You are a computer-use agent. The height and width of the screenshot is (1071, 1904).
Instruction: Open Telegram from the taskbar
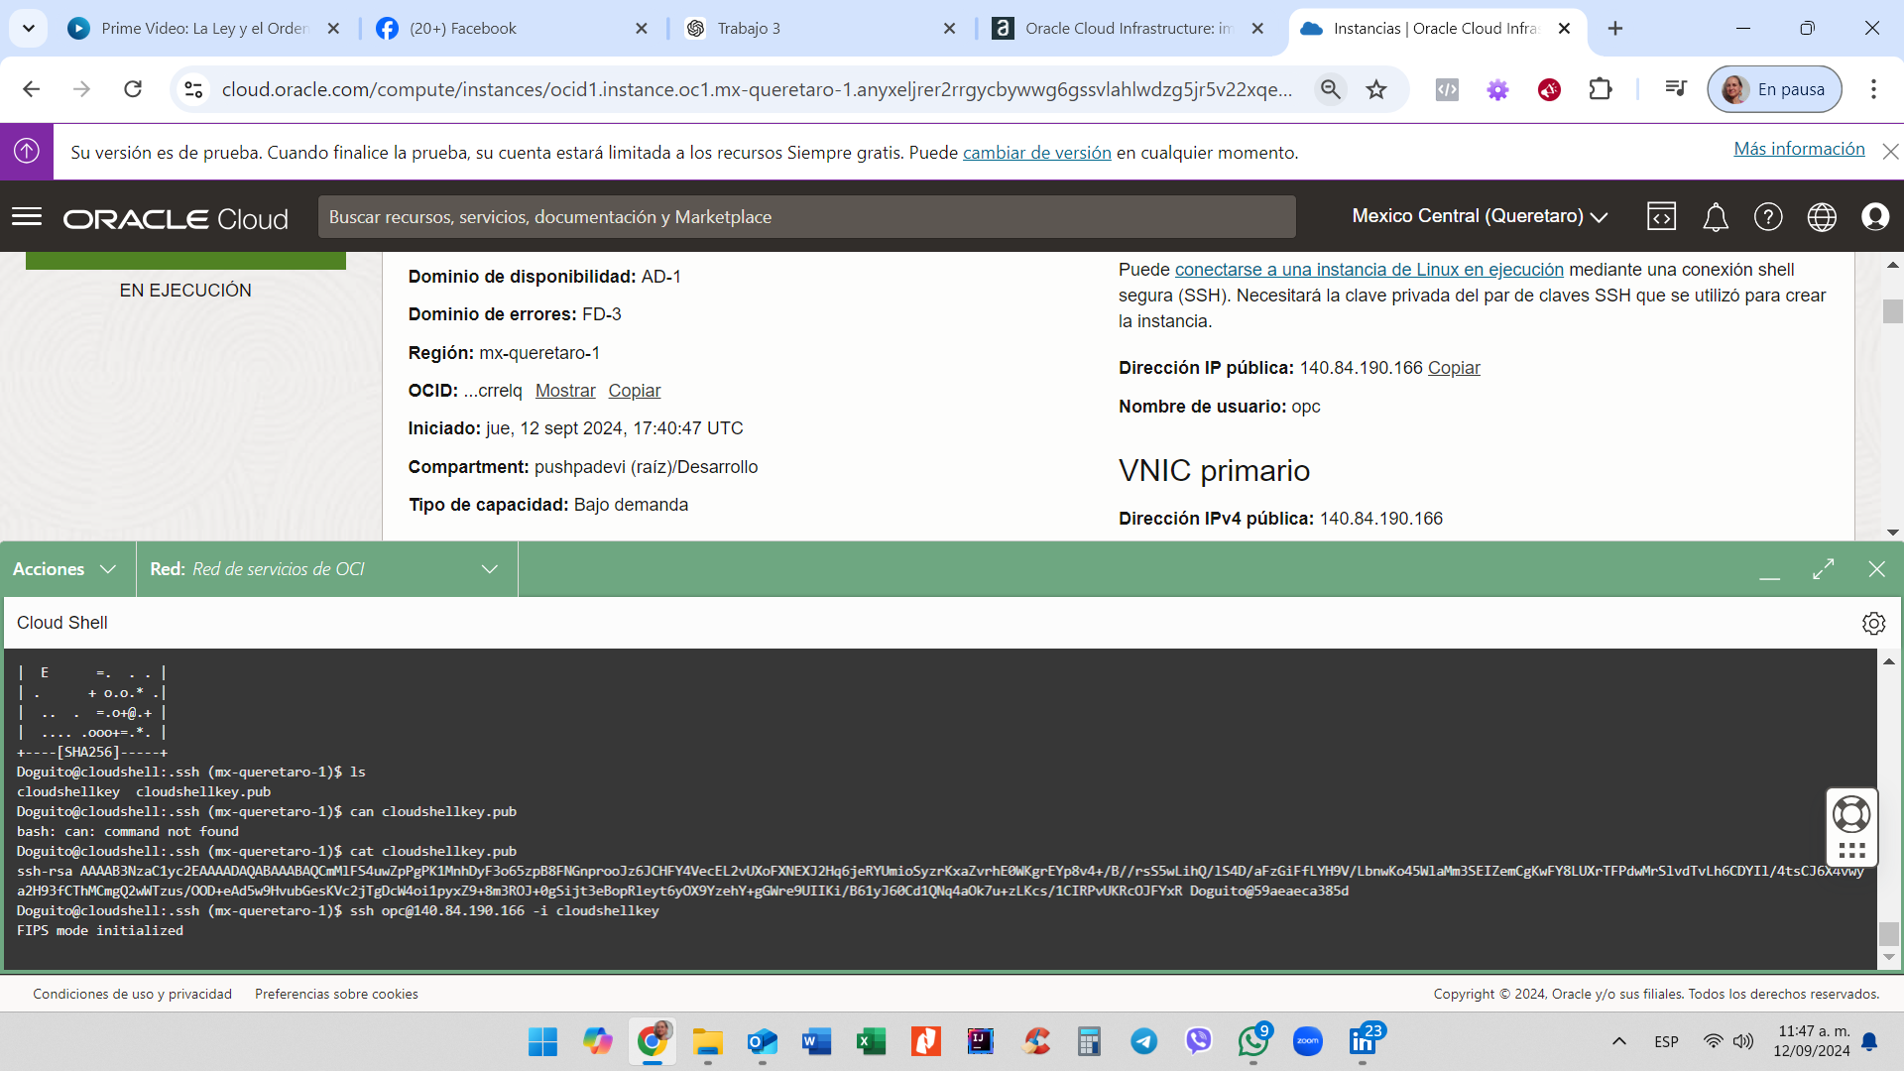(x=1143, y=1041)
